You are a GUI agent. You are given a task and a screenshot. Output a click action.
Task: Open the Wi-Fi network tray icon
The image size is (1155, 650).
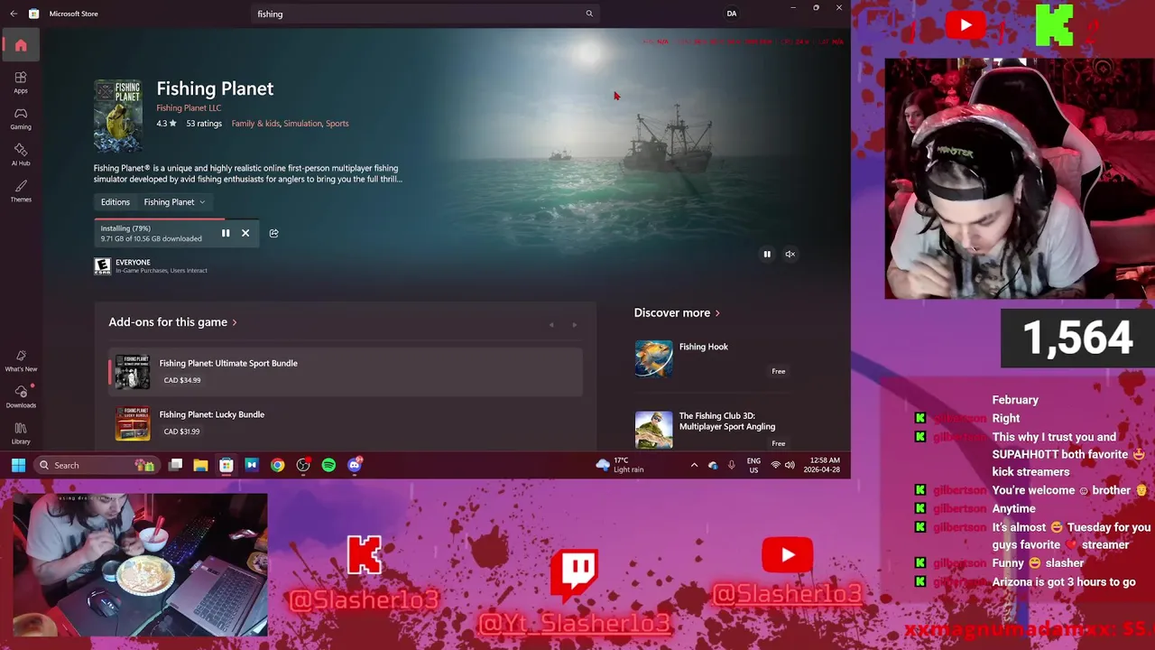pos(775,465)
